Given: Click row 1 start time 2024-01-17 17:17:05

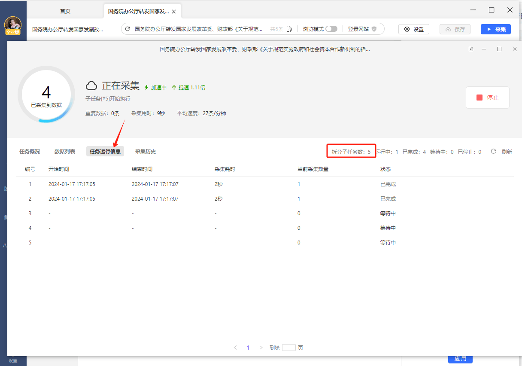Looking at the screenshot, I should tap(72, 184).
